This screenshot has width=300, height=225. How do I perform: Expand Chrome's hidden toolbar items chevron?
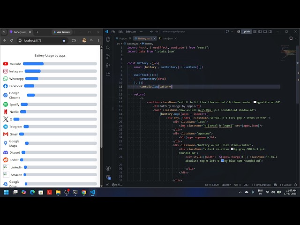(91, 41)
